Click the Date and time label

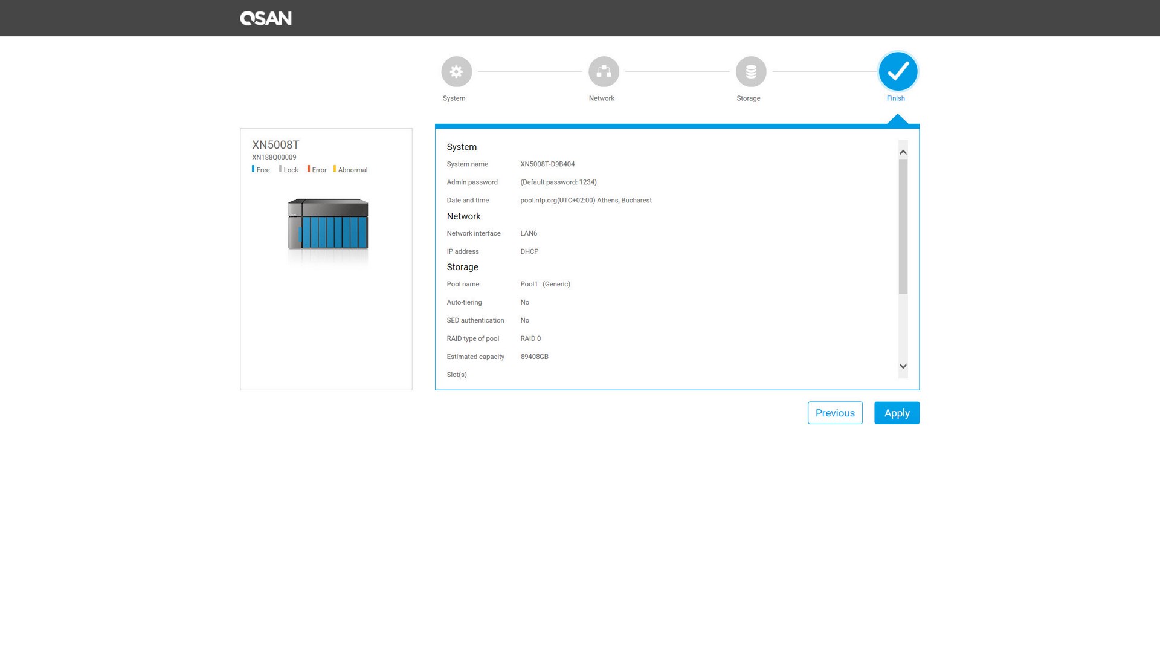tap(468, 201)
